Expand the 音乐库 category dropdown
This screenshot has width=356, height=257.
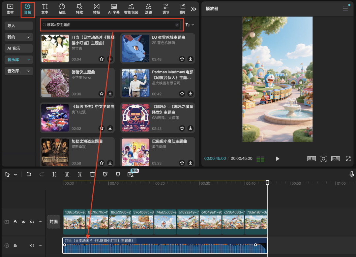28,59
